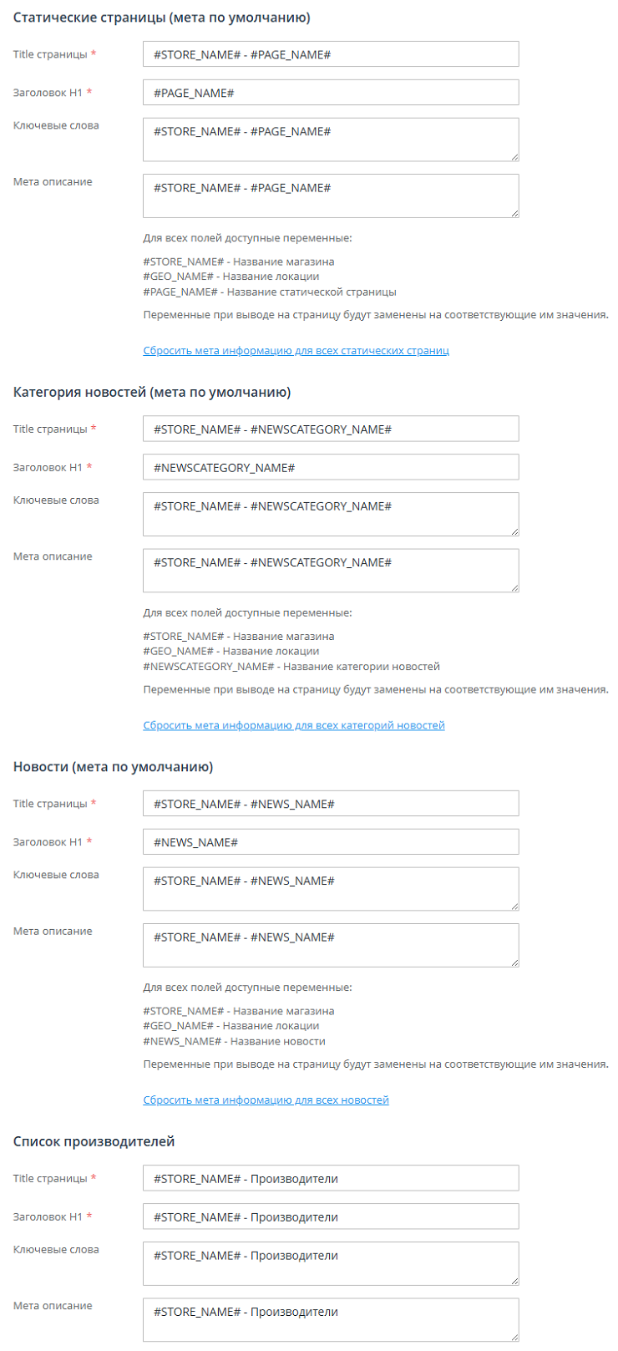Screen dimensions: 618x1351
Task: Select the static pages Мета описание textarea
Action: click(331, 196)
